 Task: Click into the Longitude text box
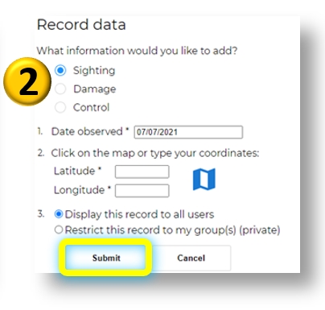tap(142, 191)
